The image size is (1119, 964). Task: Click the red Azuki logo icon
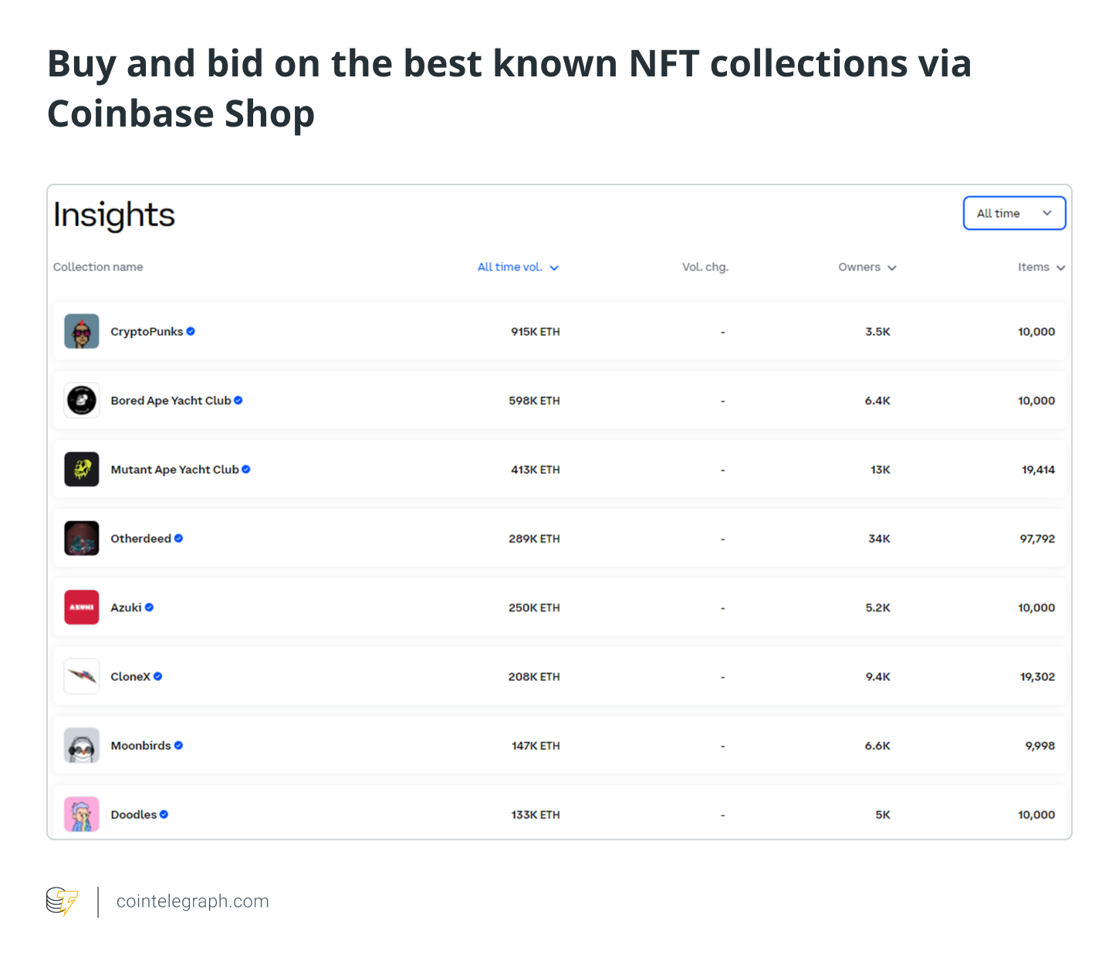click(81, 607)
